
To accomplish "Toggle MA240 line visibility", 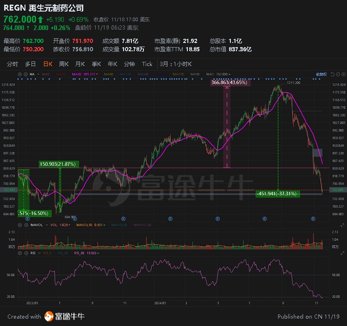I will (143, 74).
